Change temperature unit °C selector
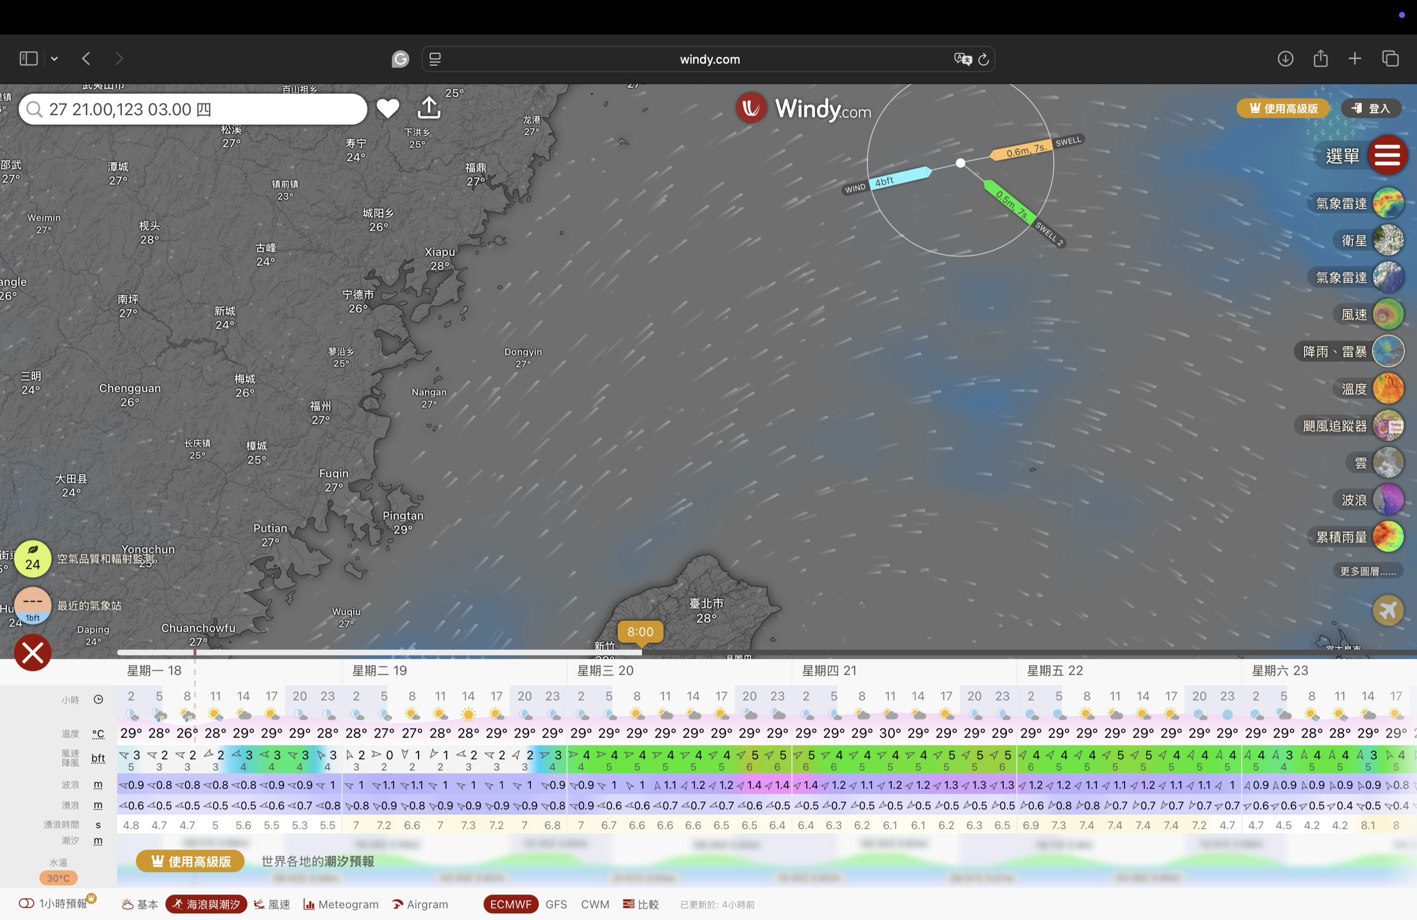 click(98, 733)
